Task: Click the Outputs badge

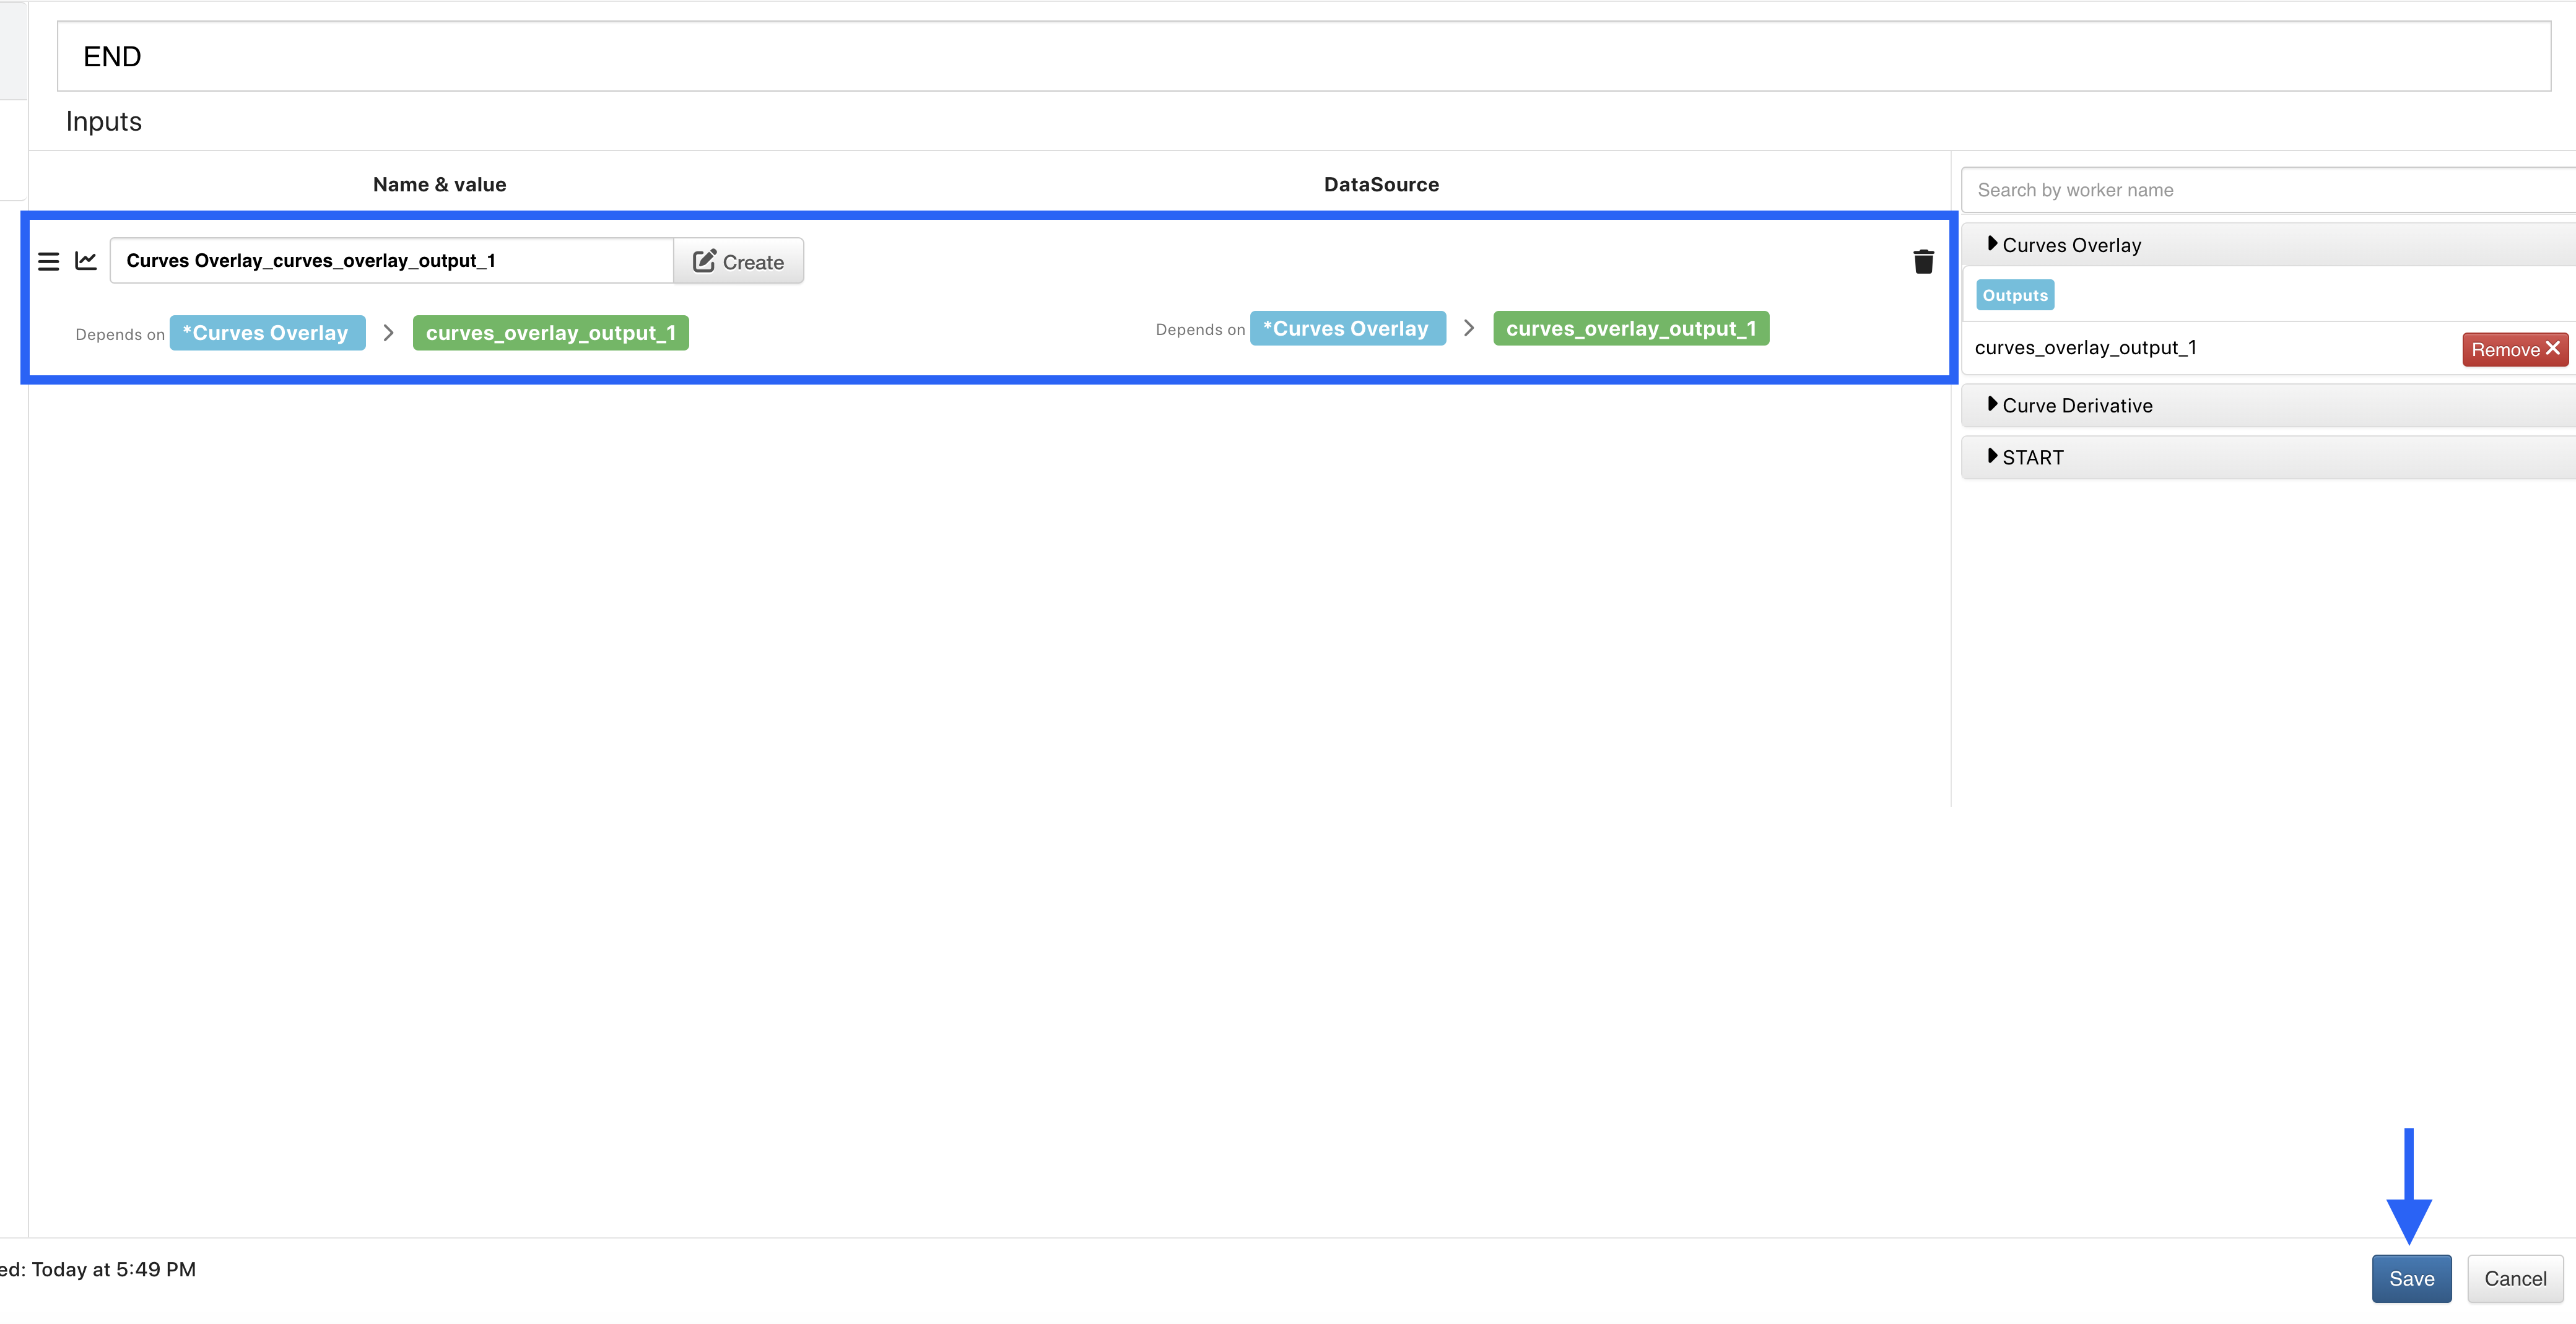Action: pyautogui.click(x=2015, y=295)
